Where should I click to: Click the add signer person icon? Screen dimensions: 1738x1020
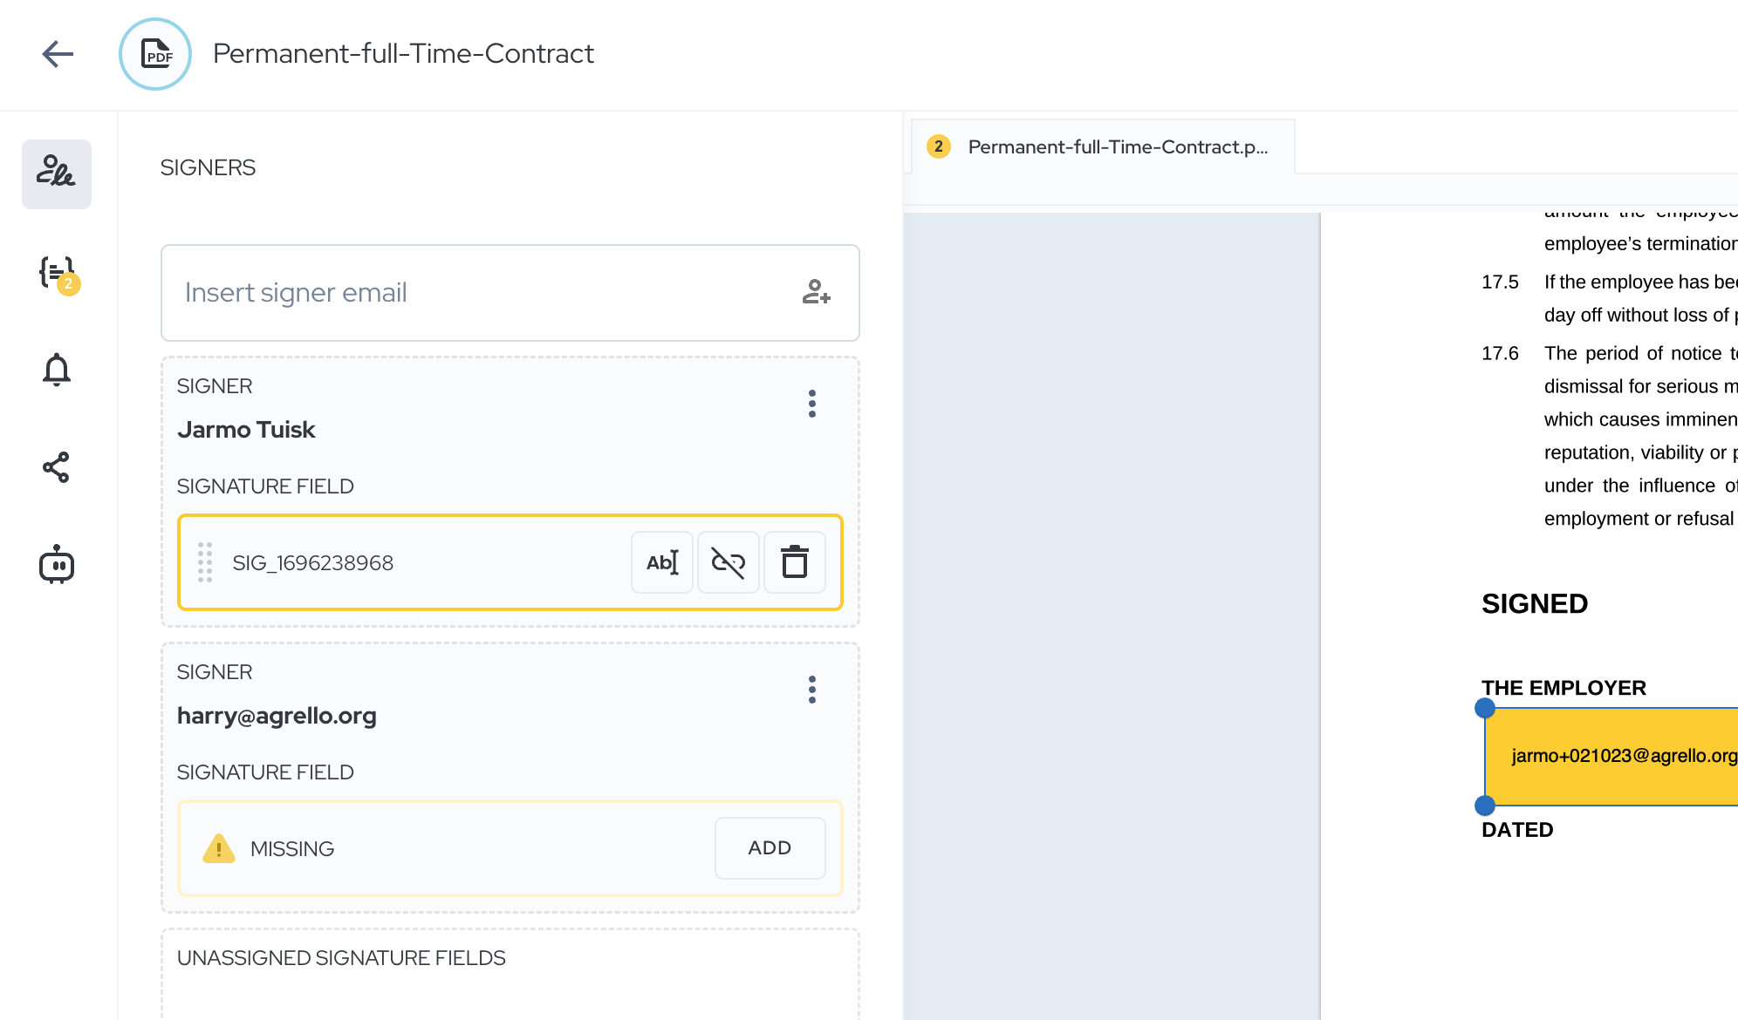[x=816, y=292]
